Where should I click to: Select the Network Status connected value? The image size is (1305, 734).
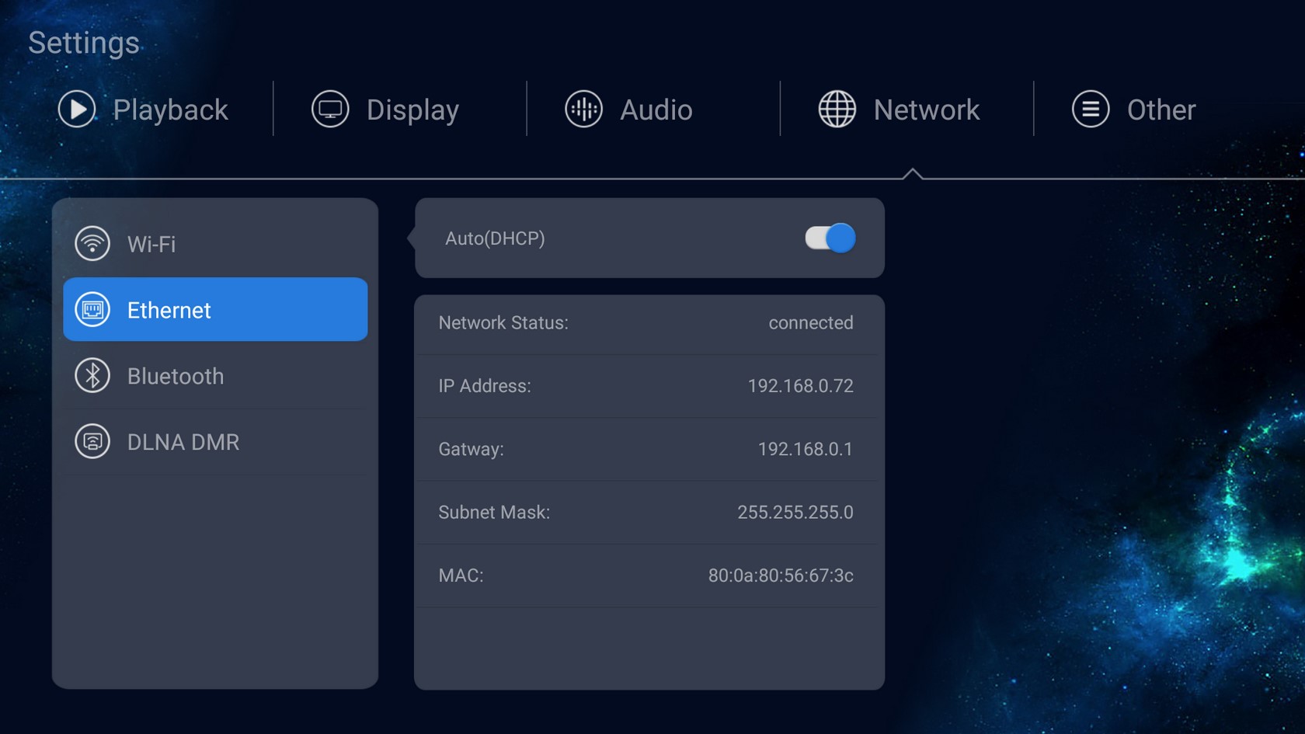click(x=810, y=322)
